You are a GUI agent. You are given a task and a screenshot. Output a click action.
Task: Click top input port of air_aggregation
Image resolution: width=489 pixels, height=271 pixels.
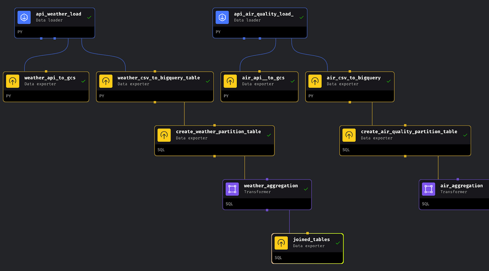coord(457,179)
